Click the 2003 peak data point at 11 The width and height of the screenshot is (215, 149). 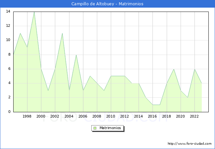62,33
